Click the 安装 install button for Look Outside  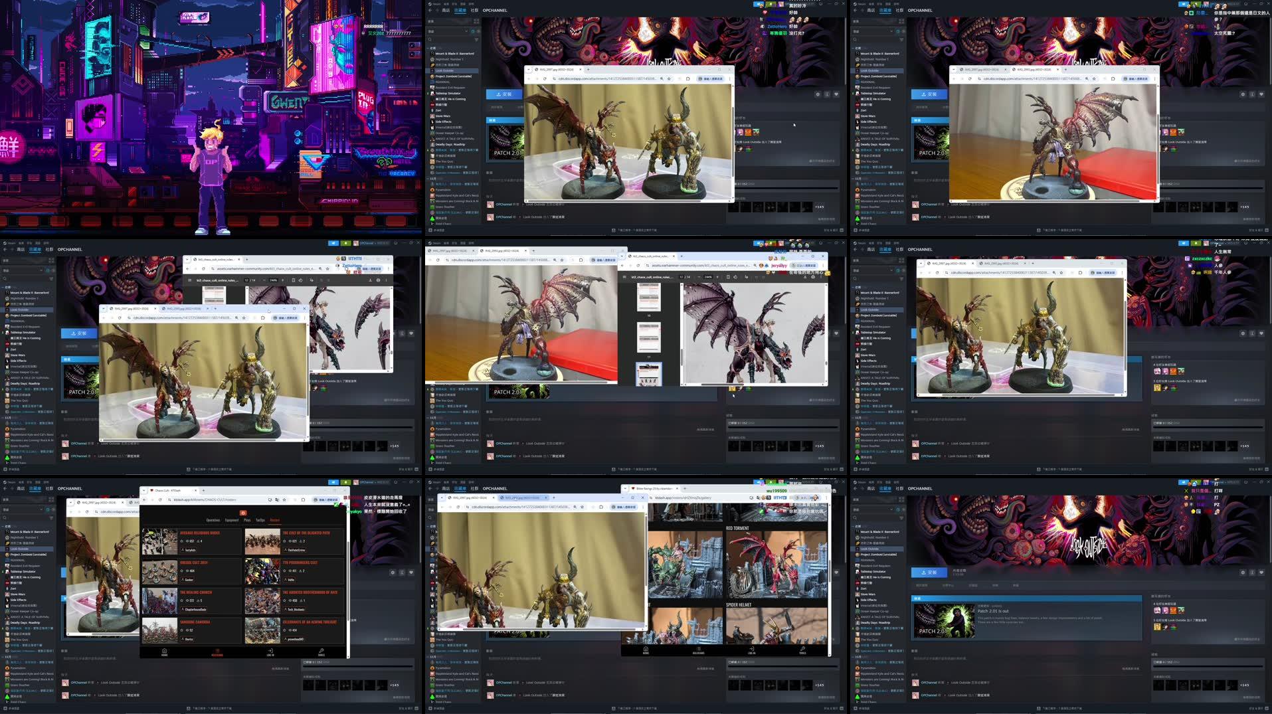pos(929,573)
